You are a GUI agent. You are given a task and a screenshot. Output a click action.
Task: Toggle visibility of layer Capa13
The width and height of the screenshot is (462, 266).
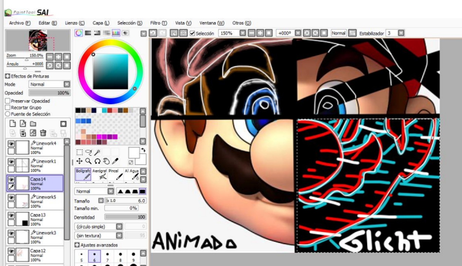coord(11,215)
